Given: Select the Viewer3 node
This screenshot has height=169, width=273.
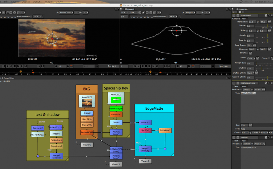Looking at the screenshot, I should coord(116,164).
